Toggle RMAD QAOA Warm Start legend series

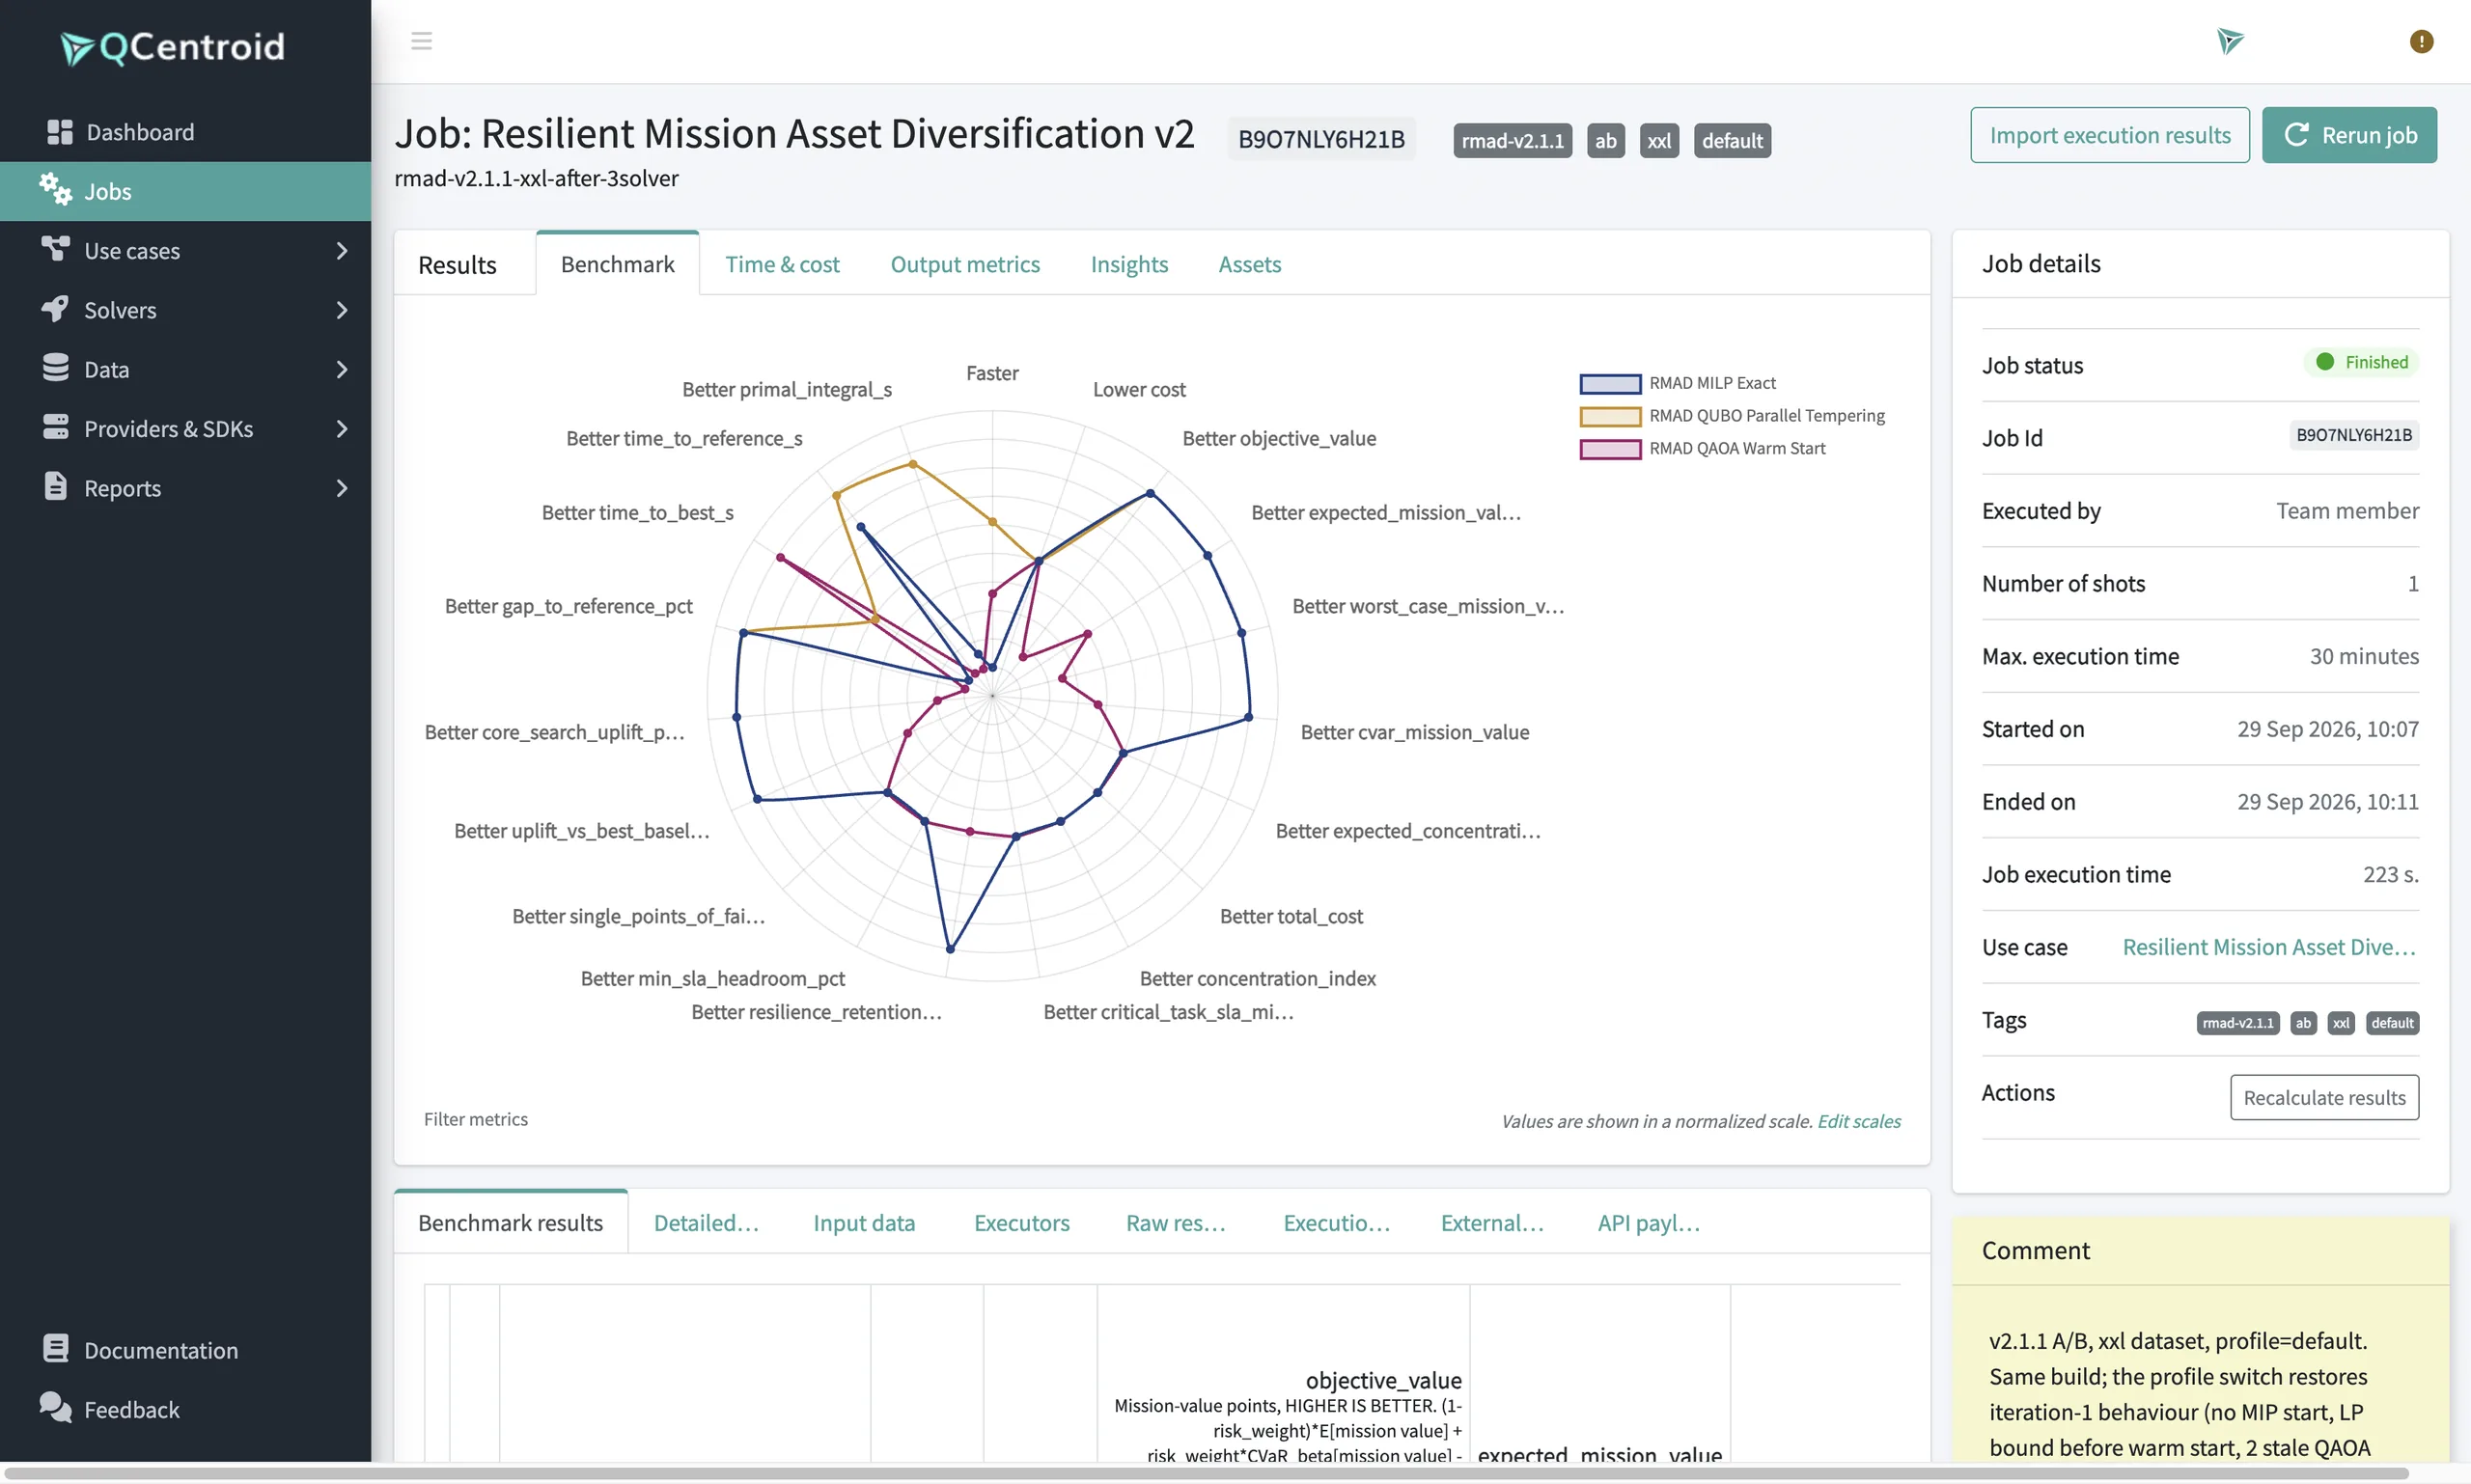1703,449
